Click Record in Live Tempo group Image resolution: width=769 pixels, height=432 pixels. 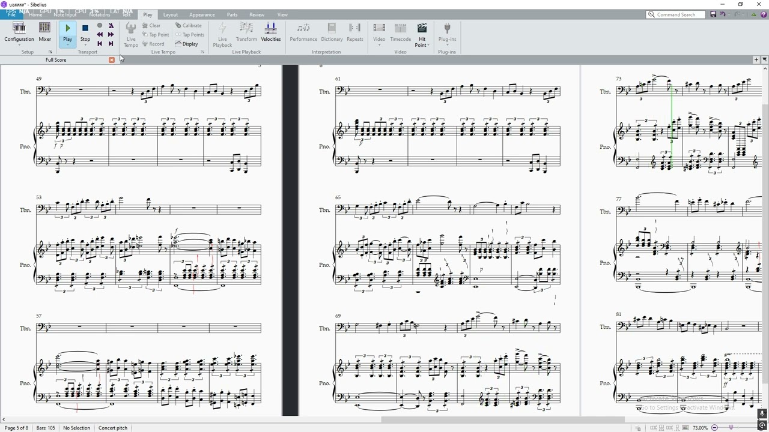(153, 44)
